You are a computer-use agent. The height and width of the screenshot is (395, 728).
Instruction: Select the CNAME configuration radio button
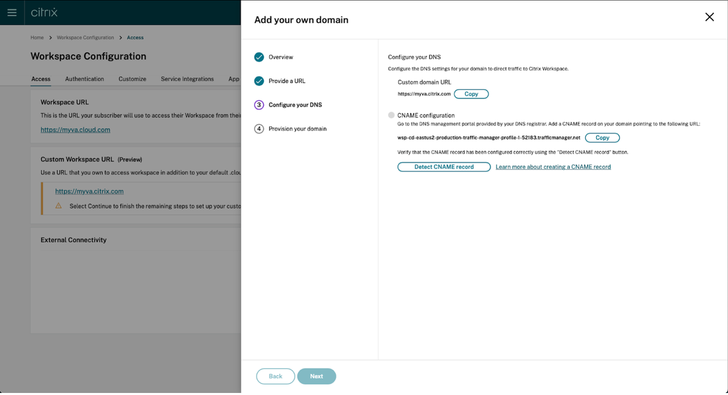point(391,115)
